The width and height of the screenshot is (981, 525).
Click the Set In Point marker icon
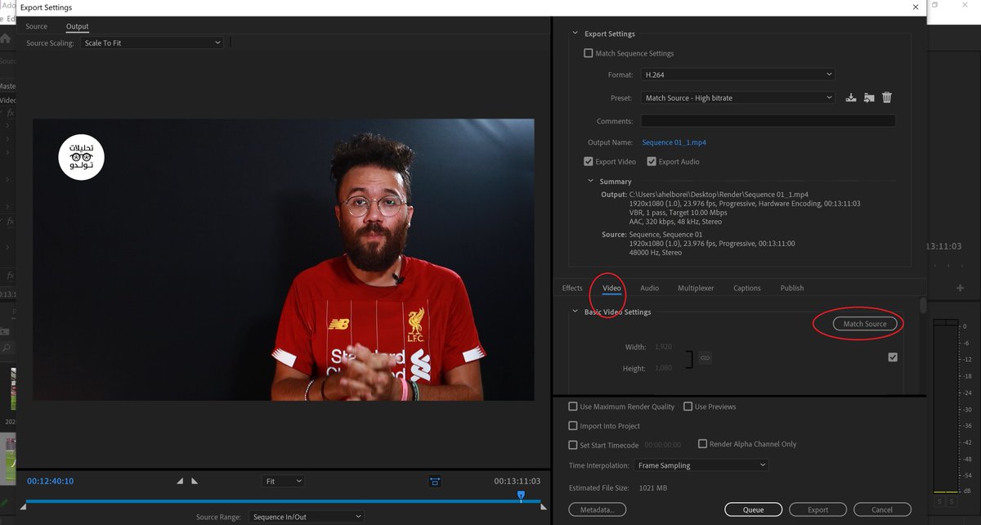[181, 482]
